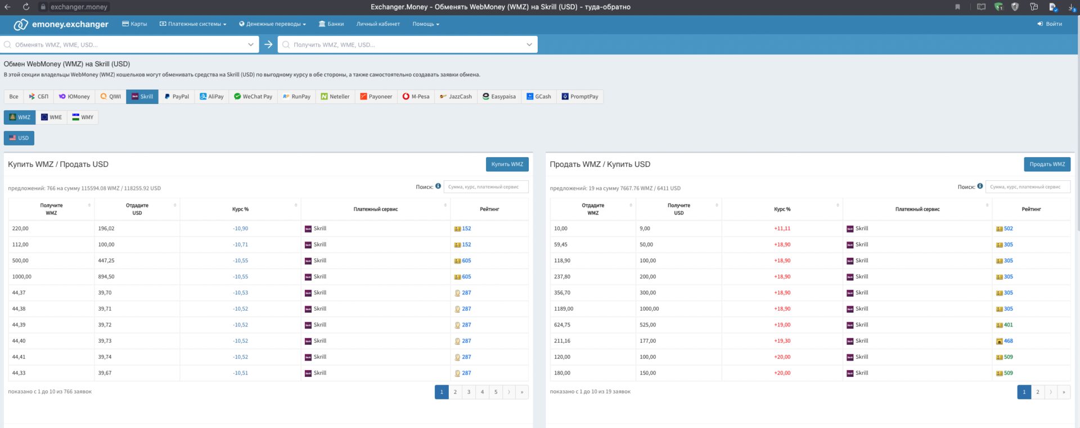
Task: Select the WMY currency filter
Action: pos(83,117)
